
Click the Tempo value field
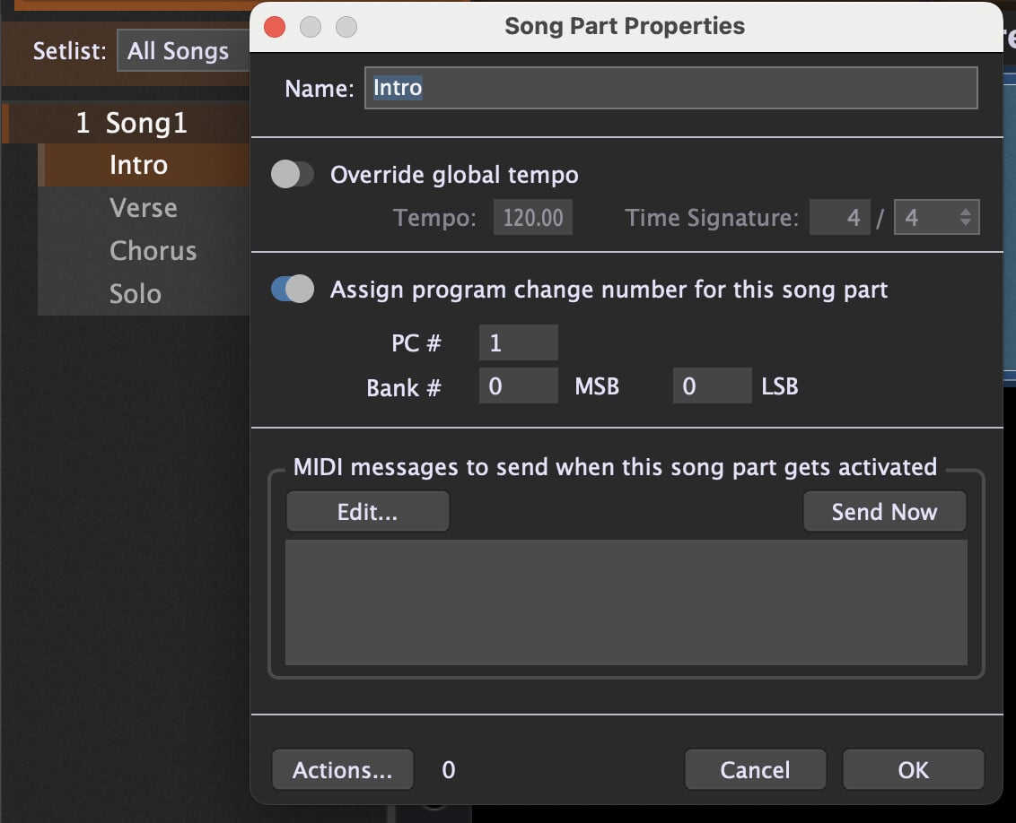tap(532, 218)
